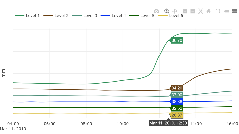Screen dimensions: 239x134
Task: Download plot as PNG camera icon
Action: [156, 11]
